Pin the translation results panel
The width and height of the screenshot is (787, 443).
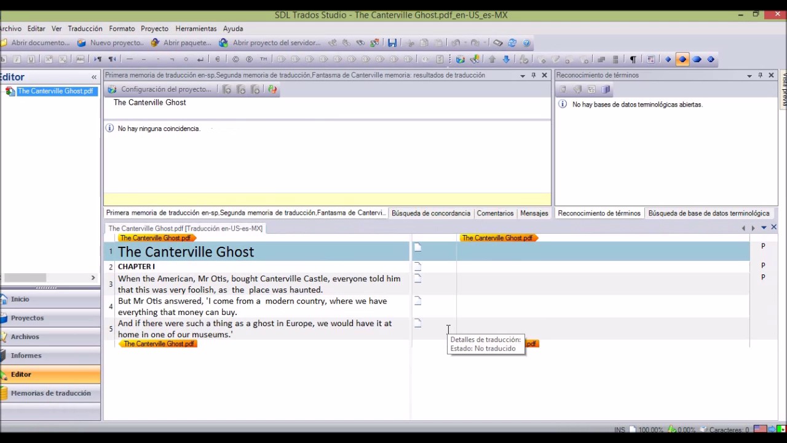534,76
